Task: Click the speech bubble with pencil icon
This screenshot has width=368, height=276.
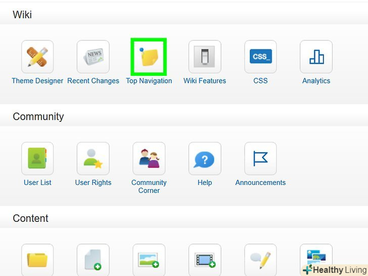Action: tap(260, 260)
